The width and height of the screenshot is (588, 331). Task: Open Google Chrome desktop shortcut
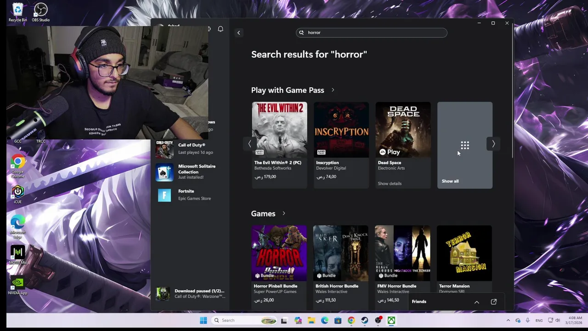click(x=17, y=167)
